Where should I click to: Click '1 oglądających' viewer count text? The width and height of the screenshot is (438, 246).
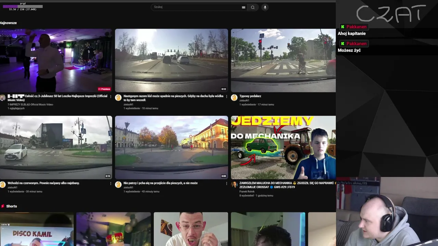pyautogui.click(x=16, y=108)
